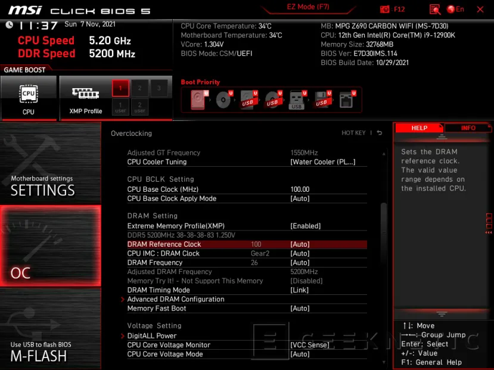Open the Motherboard SETTINGS section

(51, 163)
